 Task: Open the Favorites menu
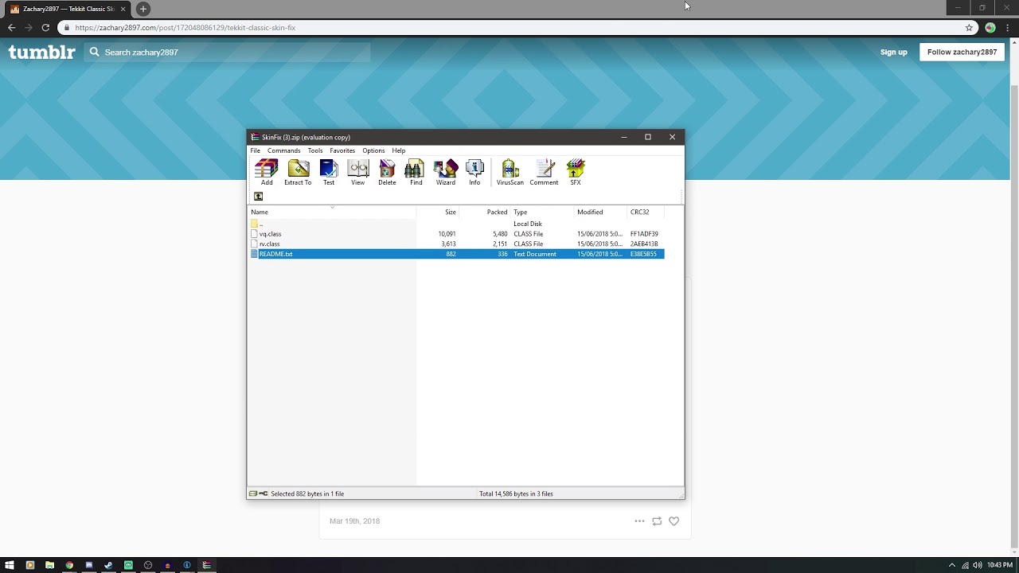tap(342, 150)
